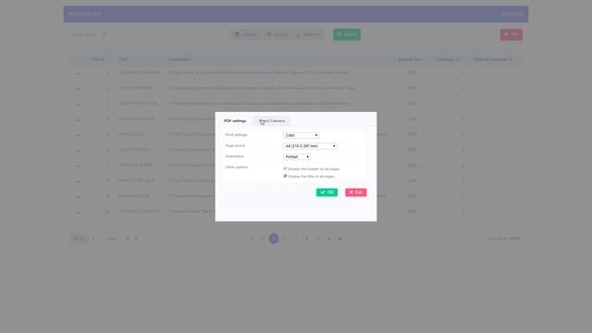The height and width of the screenshot is (333, 592).
Task: Sort by the Language id column header
Action: (x=448, y=59)
